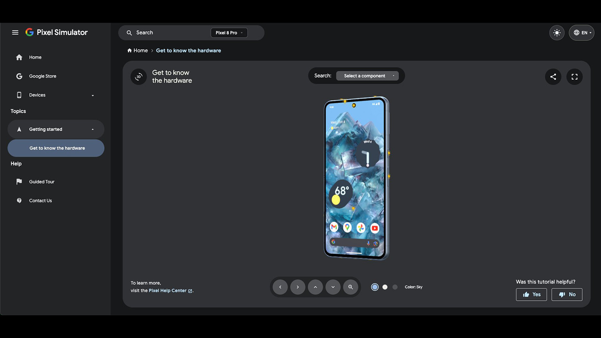Click the 3D rotate icon

[139, 77]
